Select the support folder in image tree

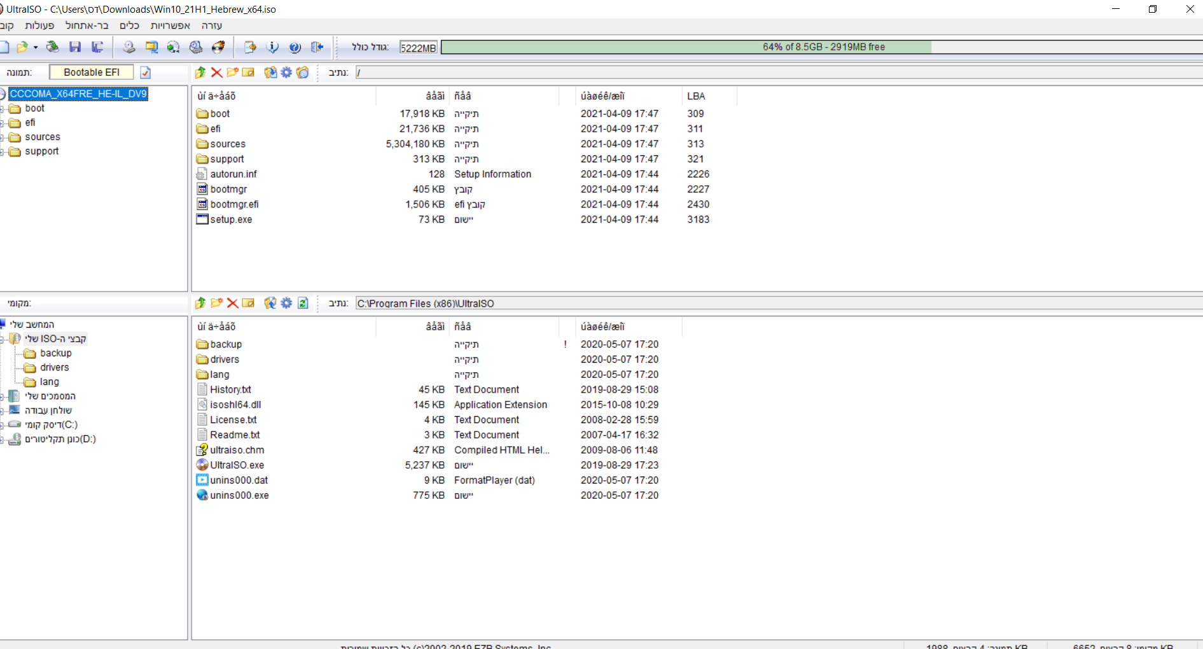(x=42, y=151)
